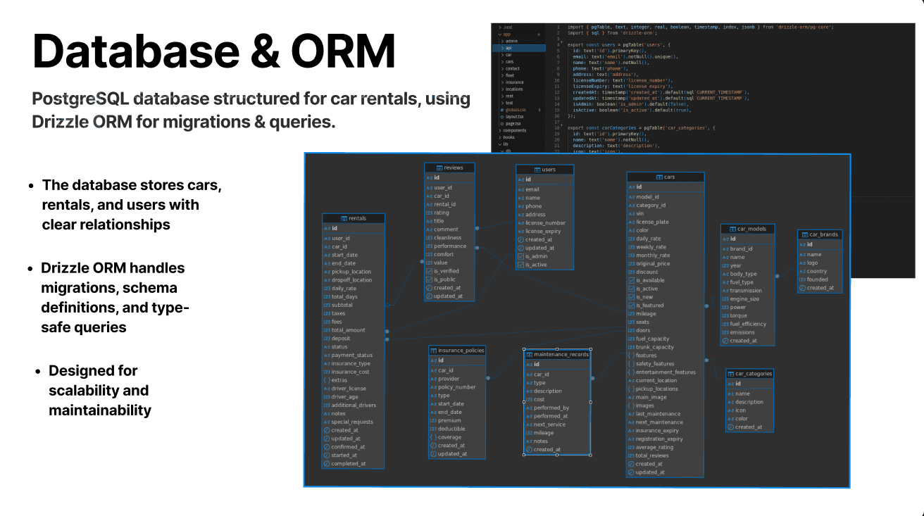Click the braces icon beside extras in rentals
Image resolution: width=924 pixels, height=516 pixels.
327,380
